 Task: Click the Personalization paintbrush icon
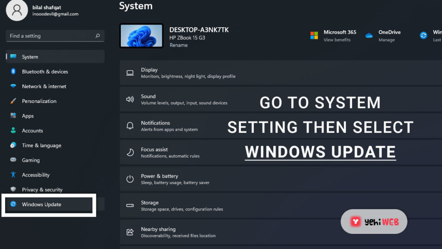pos(13,101)
